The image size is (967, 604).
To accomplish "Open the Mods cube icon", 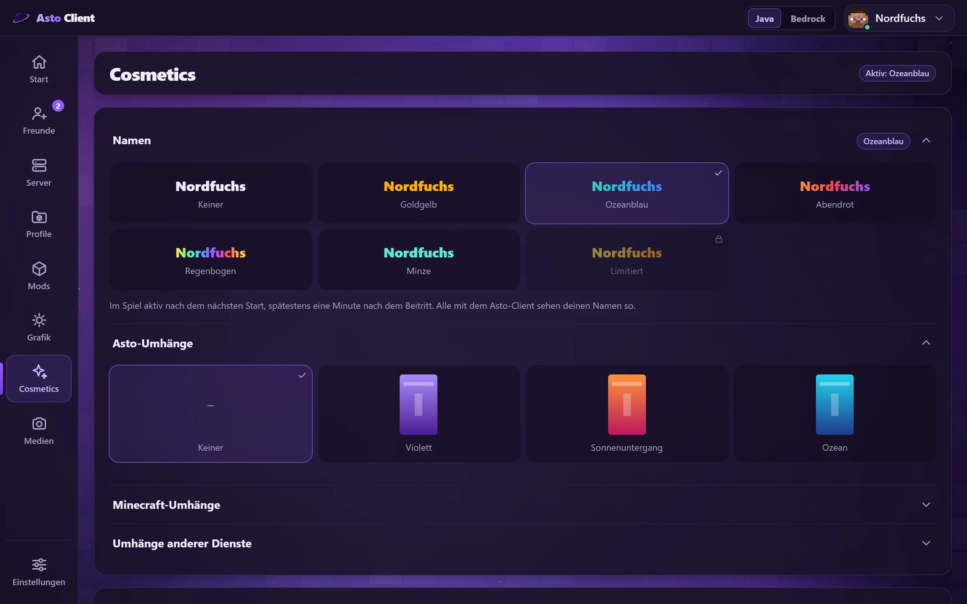I will 39,269.
